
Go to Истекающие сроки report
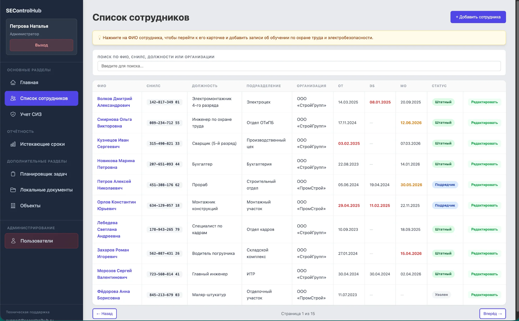tap(42, 144)
